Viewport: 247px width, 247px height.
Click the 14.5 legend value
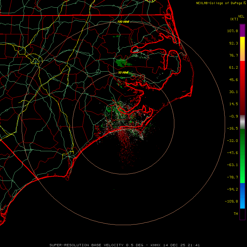[x=234, y=104]
